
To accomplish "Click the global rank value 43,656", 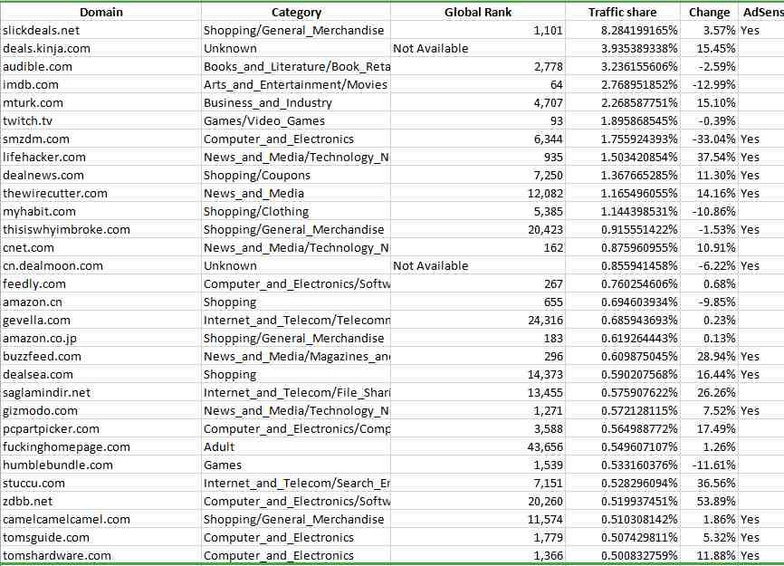I will [477, 446].
